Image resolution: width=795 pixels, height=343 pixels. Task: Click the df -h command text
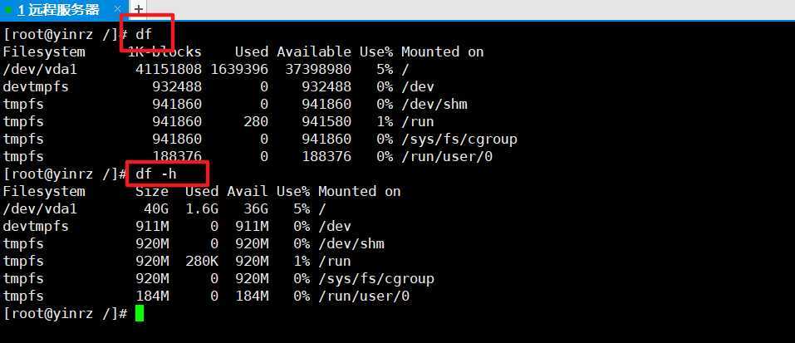pyautogui.click(x=155, y=174)
